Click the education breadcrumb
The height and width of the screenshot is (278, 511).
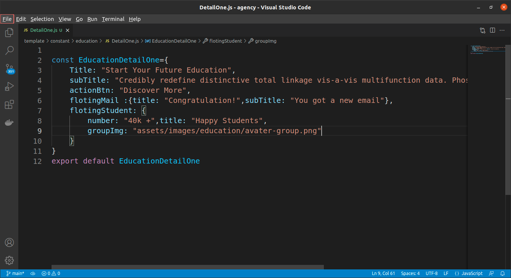[x=87, y=41]
